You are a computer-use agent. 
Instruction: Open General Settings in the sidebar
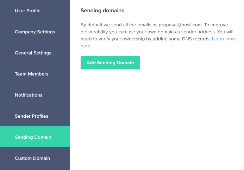[x=35, y=53]
